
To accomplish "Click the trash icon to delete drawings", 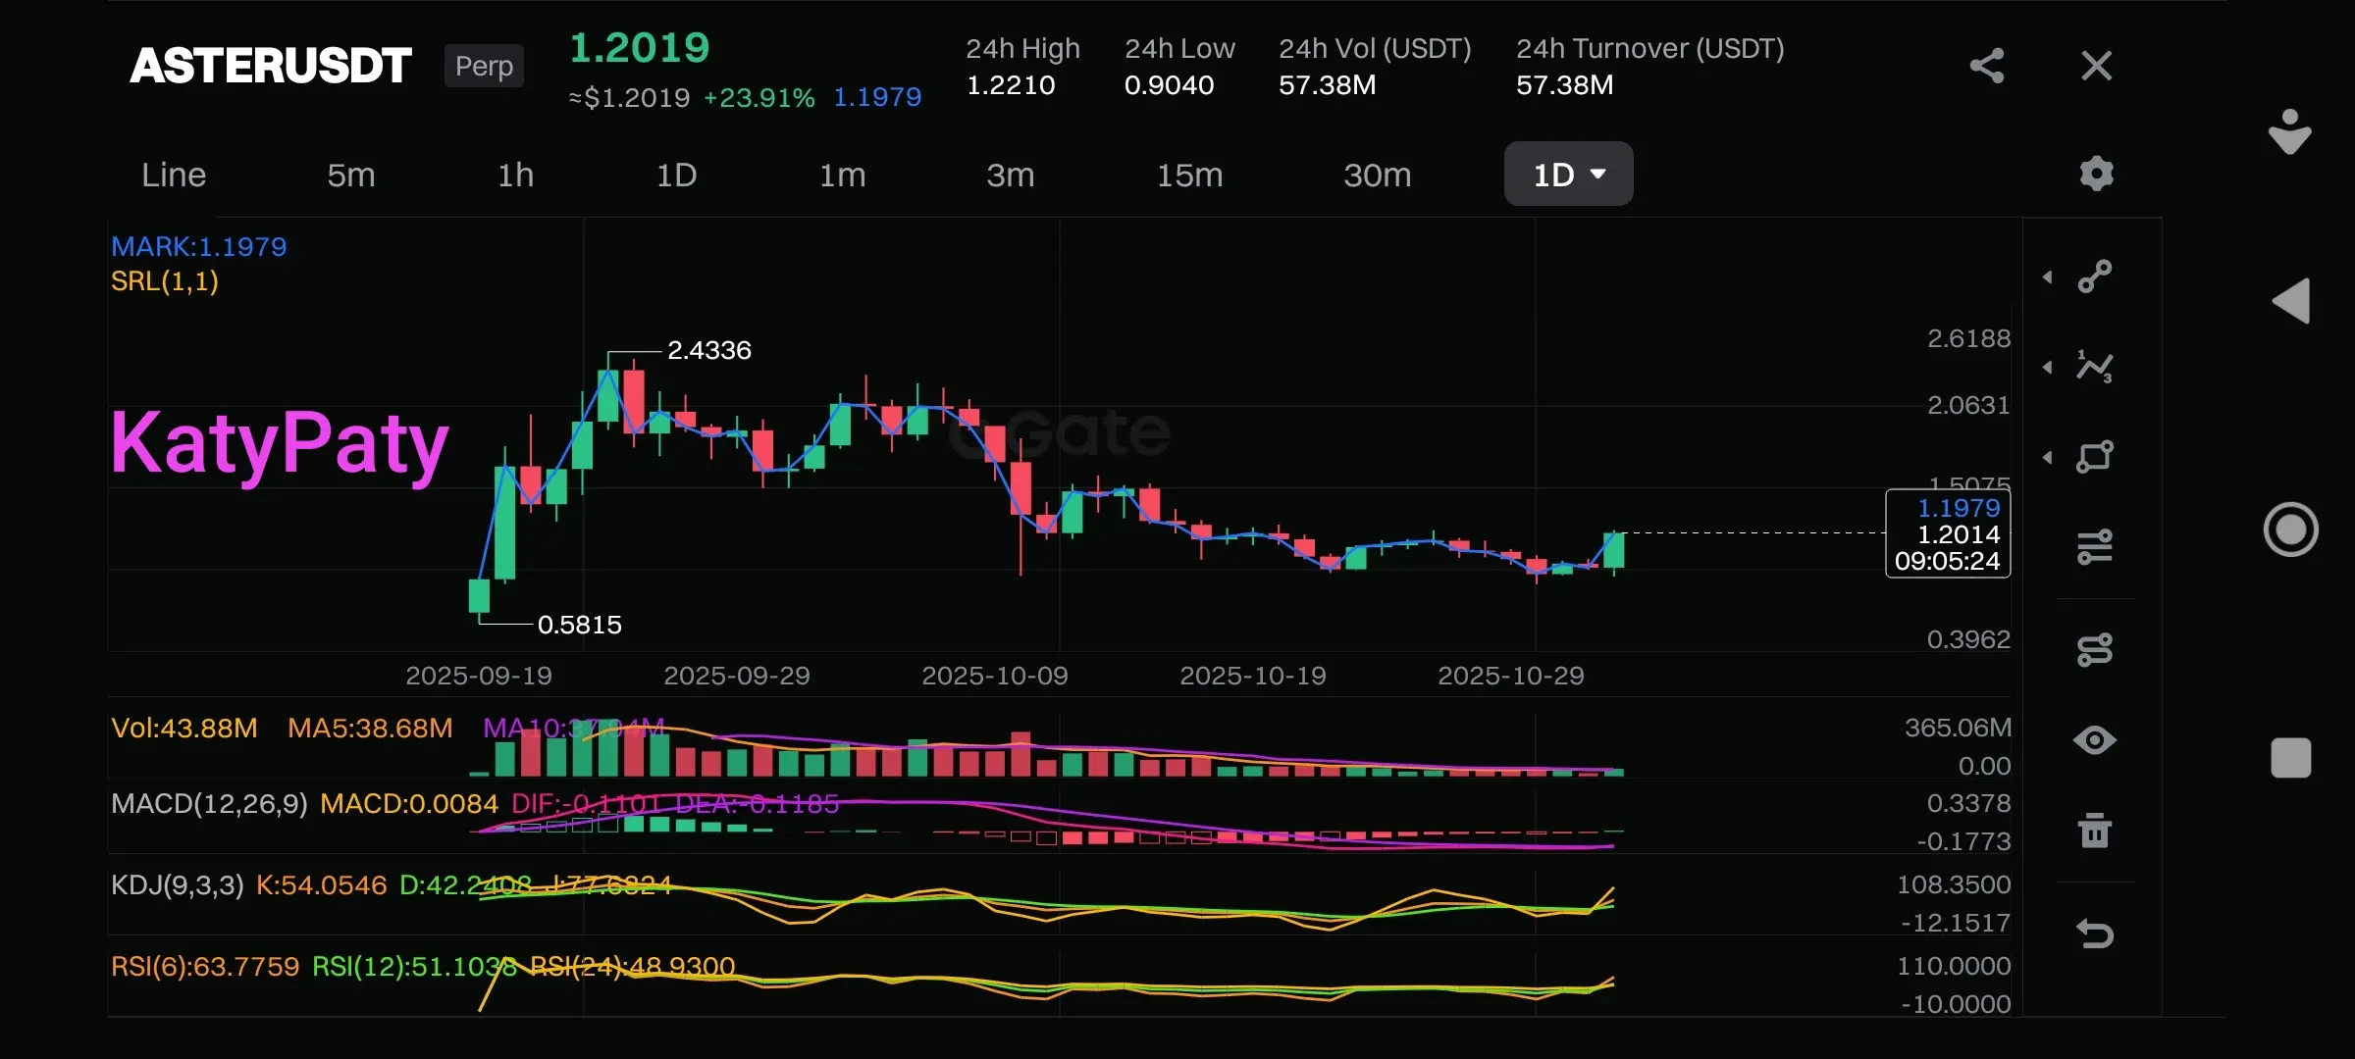I will tap(2095, 831).
